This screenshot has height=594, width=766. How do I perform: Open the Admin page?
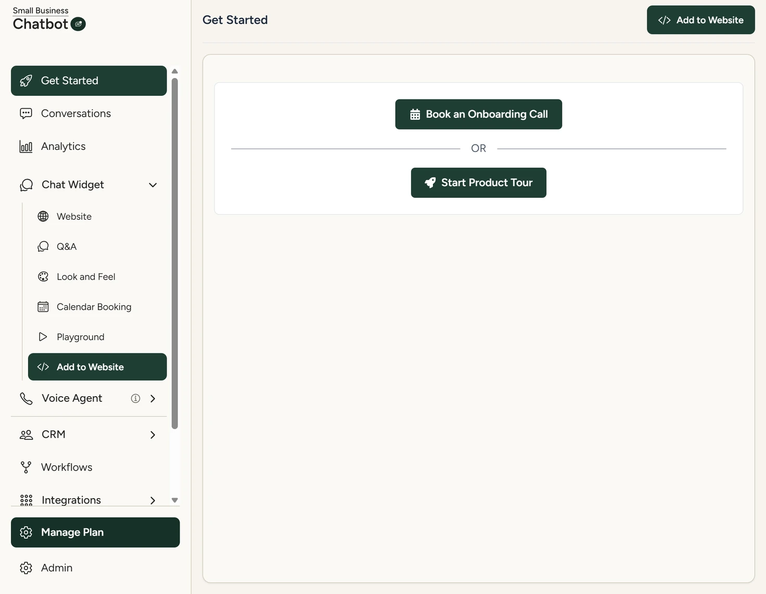point(95,568)
